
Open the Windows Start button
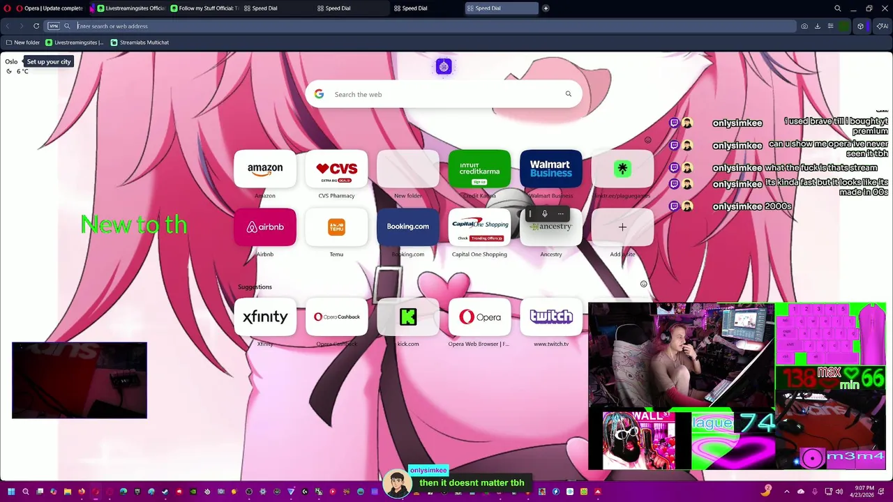11,492
